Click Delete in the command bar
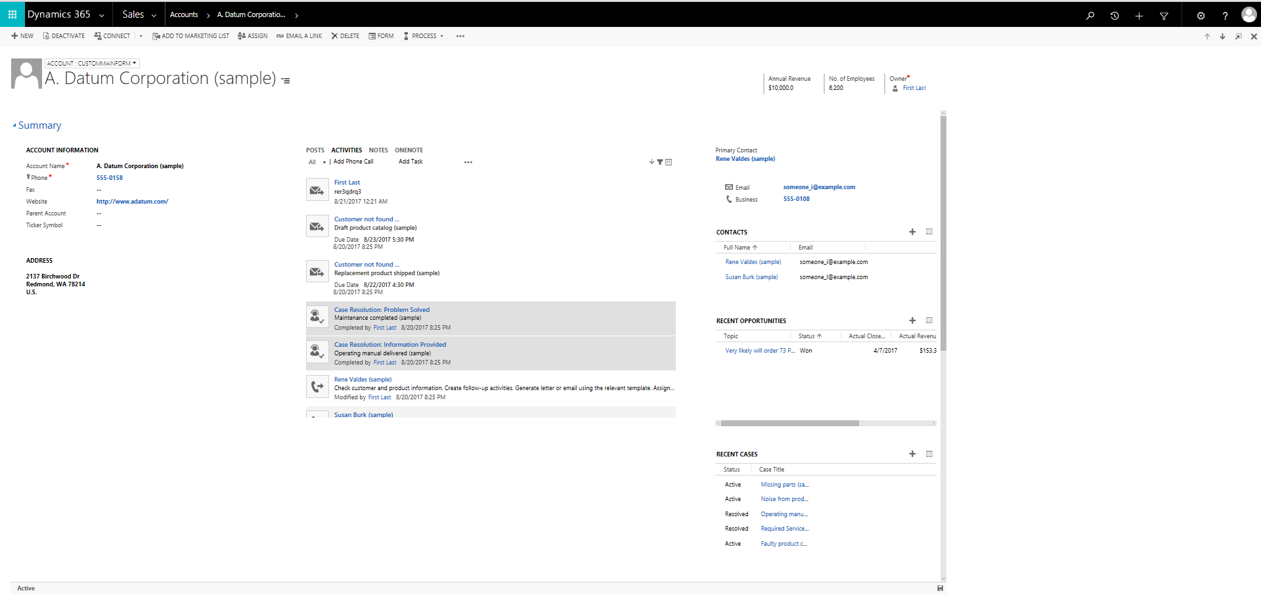1261x595 pixels. pos(345,36)
